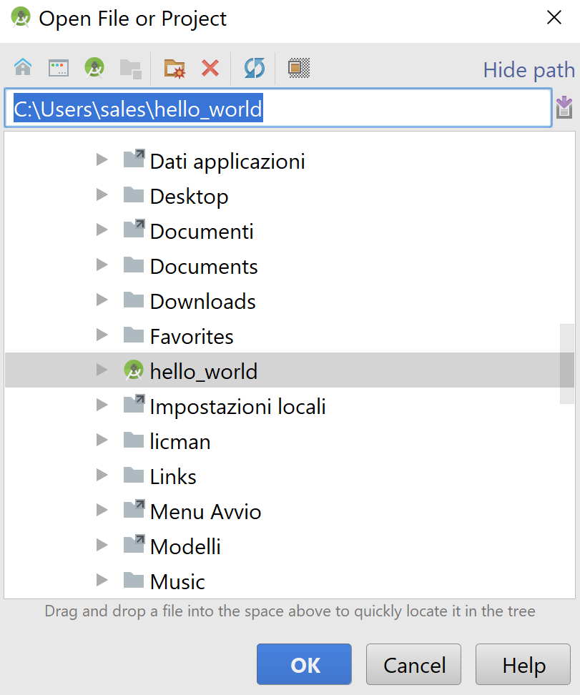Click the Dati applicazioni shortcut folder icon
Image resolution: width=580 pixels, height=695 pixels.
tap(134, 159)
